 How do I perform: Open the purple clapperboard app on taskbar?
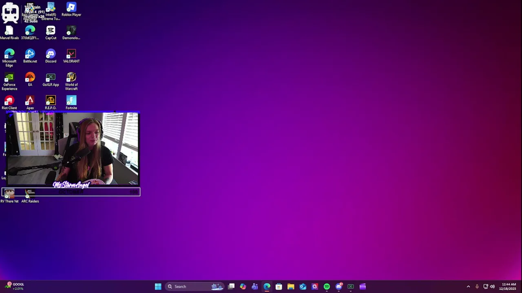(363, 286)
